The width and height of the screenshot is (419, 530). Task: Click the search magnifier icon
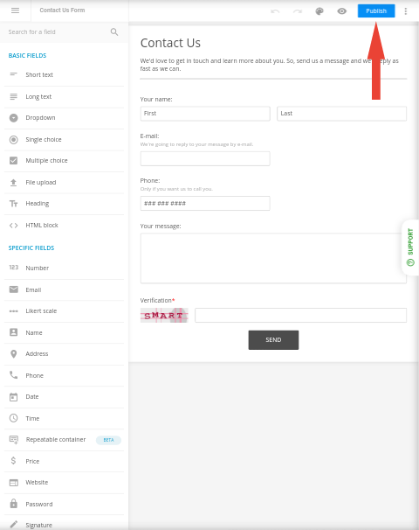[114, 31]
